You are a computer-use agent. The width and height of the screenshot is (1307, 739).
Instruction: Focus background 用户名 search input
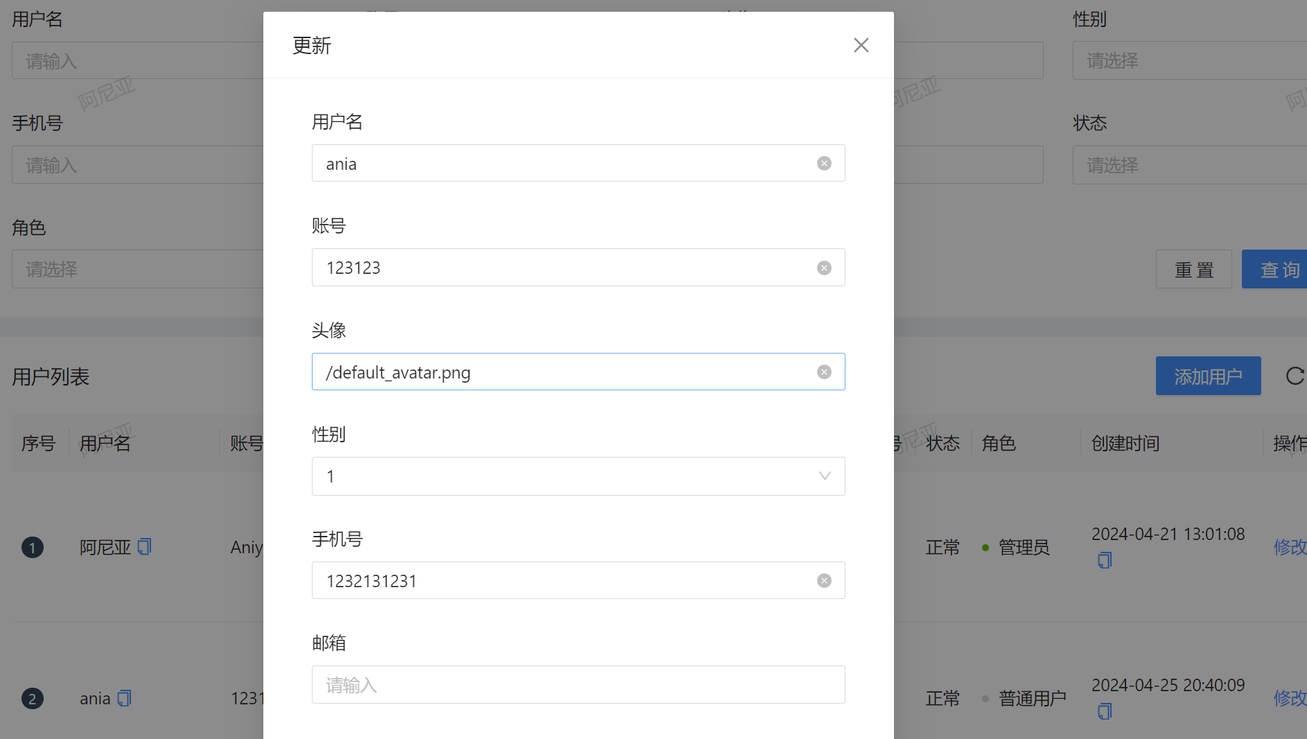click(x=137, y=61)
